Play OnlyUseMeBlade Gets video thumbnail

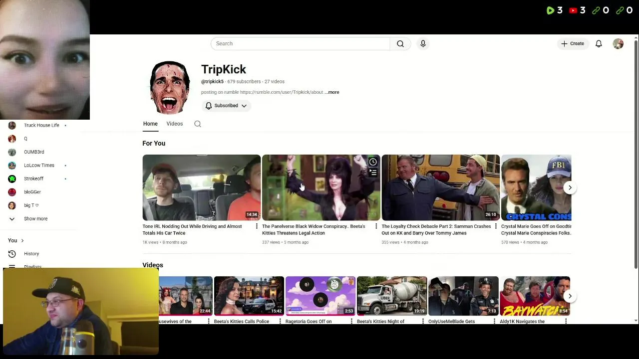coord(463,296)
